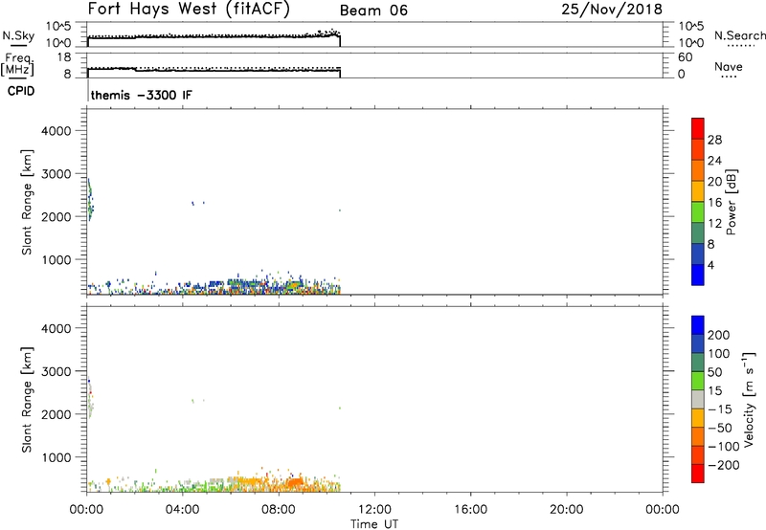
Task: Click the '08:00' time axis label
Action: tap(279, 510)
